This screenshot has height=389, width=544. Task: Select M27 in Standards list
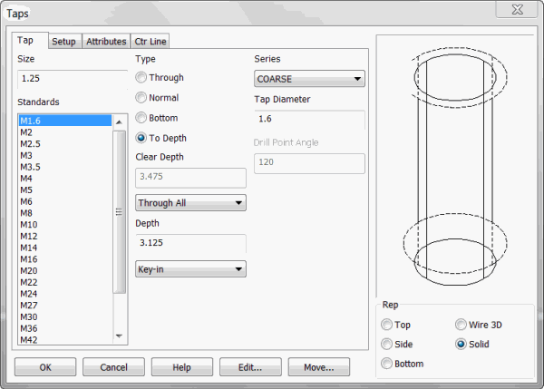click(65, 305)
